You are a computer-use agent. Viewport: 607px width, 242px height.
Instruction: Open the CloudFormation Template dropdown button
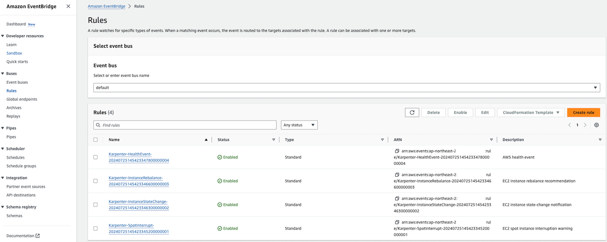coord(531,112)
